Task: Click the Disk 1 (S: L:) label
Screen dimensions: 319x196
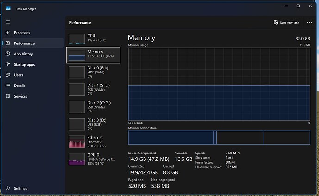Action: click(x=99, y=86)
